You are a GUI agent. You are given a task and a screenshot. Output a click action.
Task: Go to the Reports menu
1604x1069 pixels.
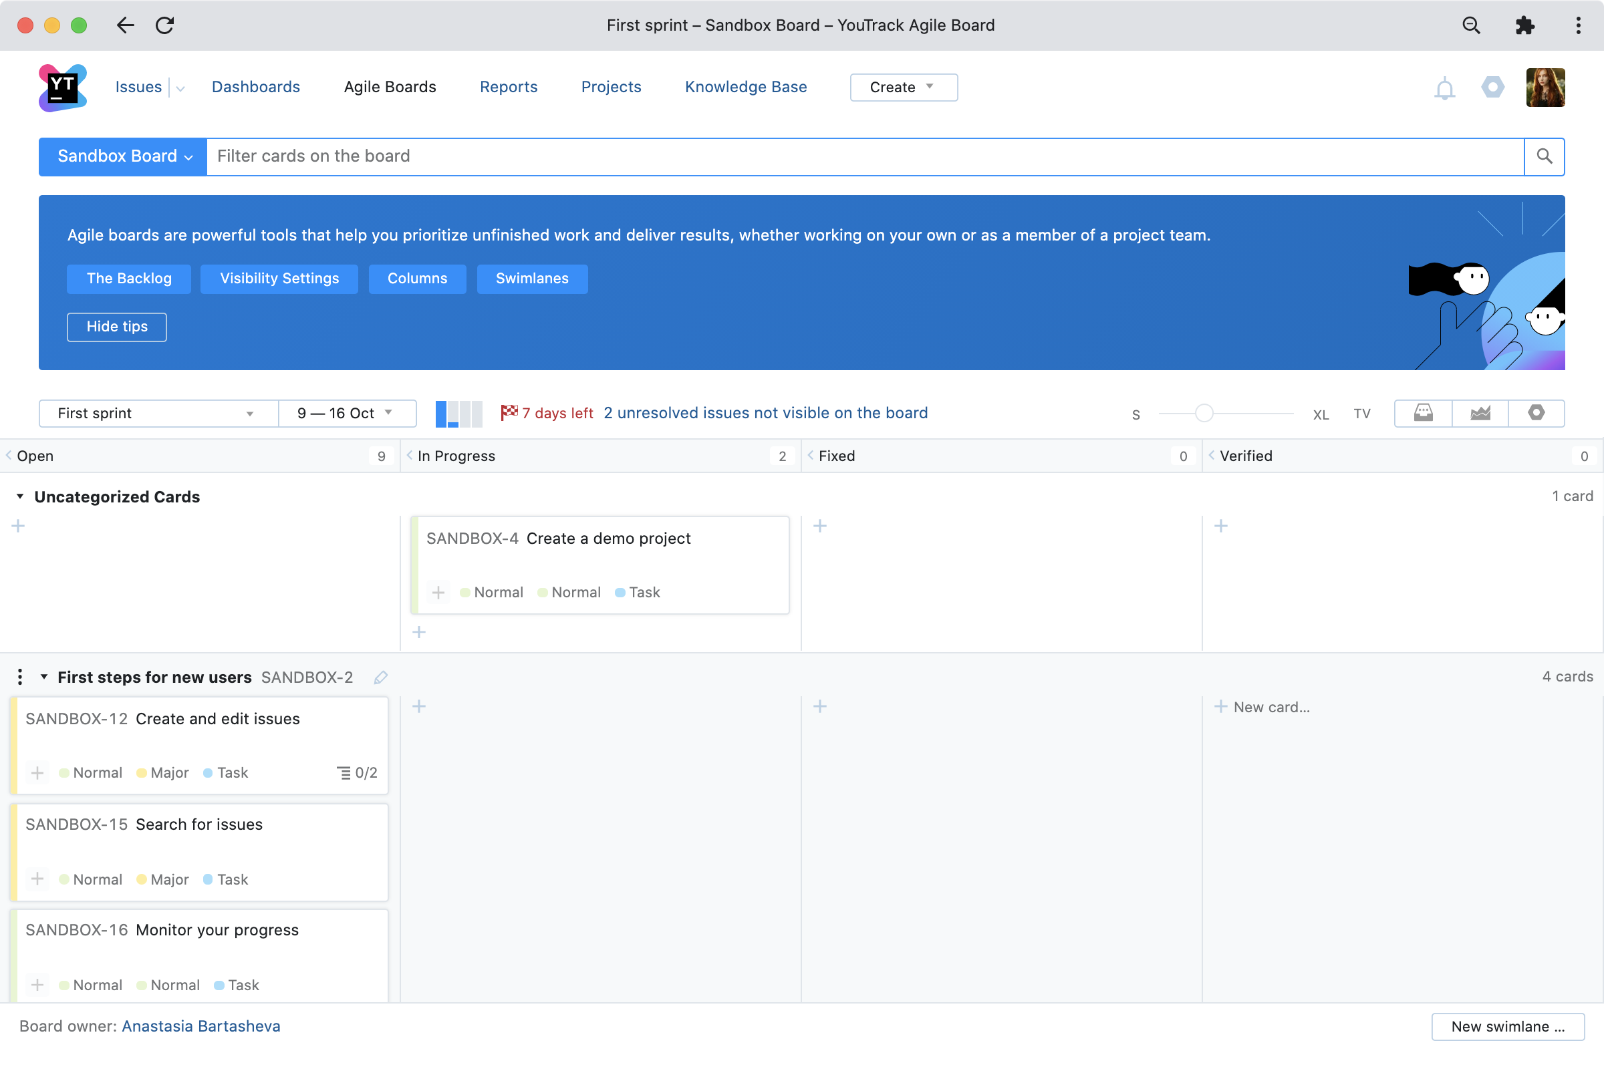tap(508, 88)
